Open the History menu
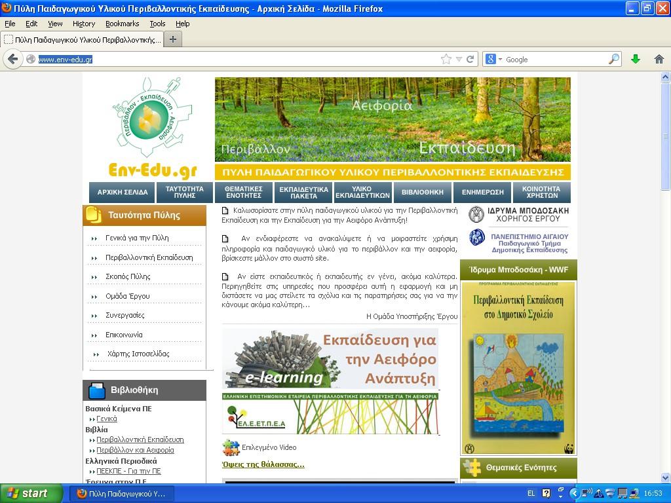 [83, 24]
